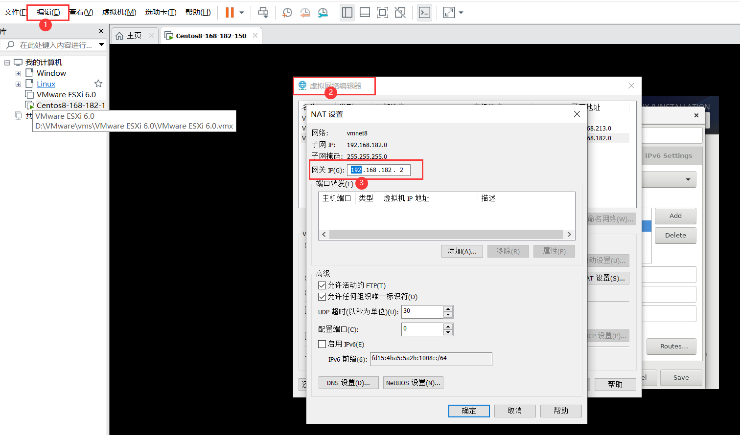Toggle the library sidebar view icon

[347, 13]
